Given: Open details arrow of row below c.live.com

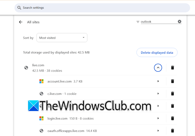Looking at the screenshot, I should (x=158, y=106).
